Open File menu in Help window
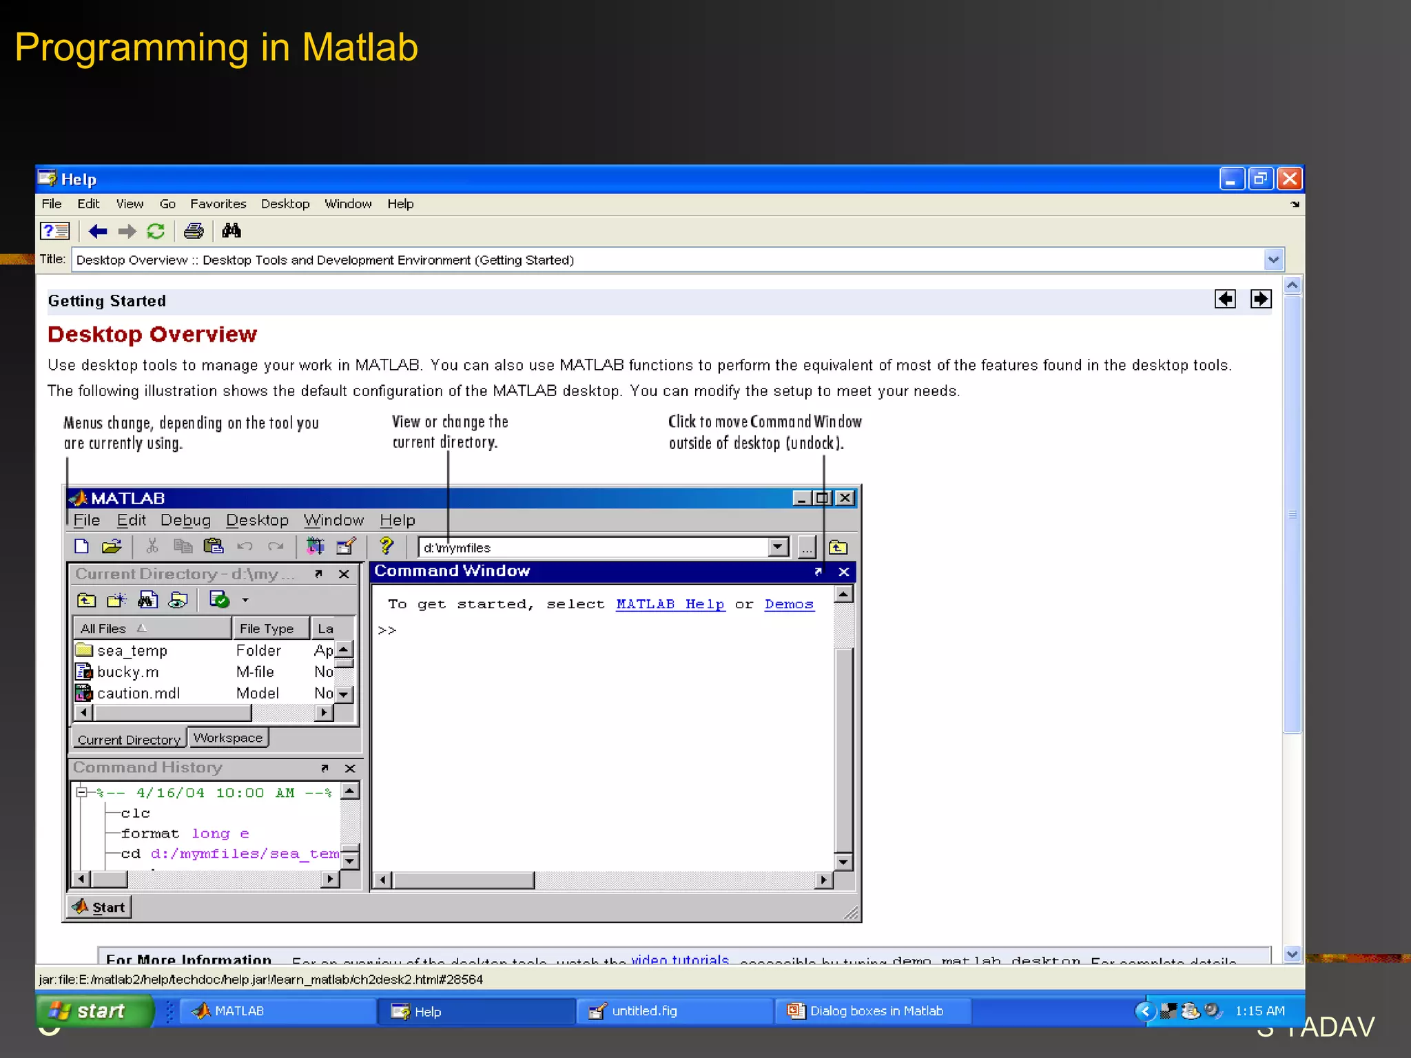Viewport: 1411px width, 1058px height. click(x=52, y=204)
